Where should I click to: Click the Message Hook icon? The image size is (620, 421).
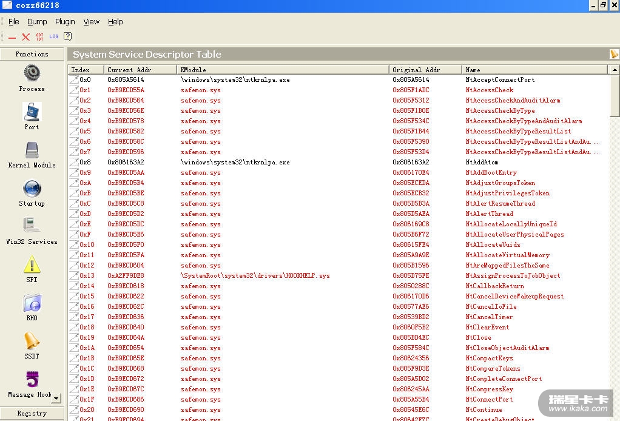(x=32, y=380)
